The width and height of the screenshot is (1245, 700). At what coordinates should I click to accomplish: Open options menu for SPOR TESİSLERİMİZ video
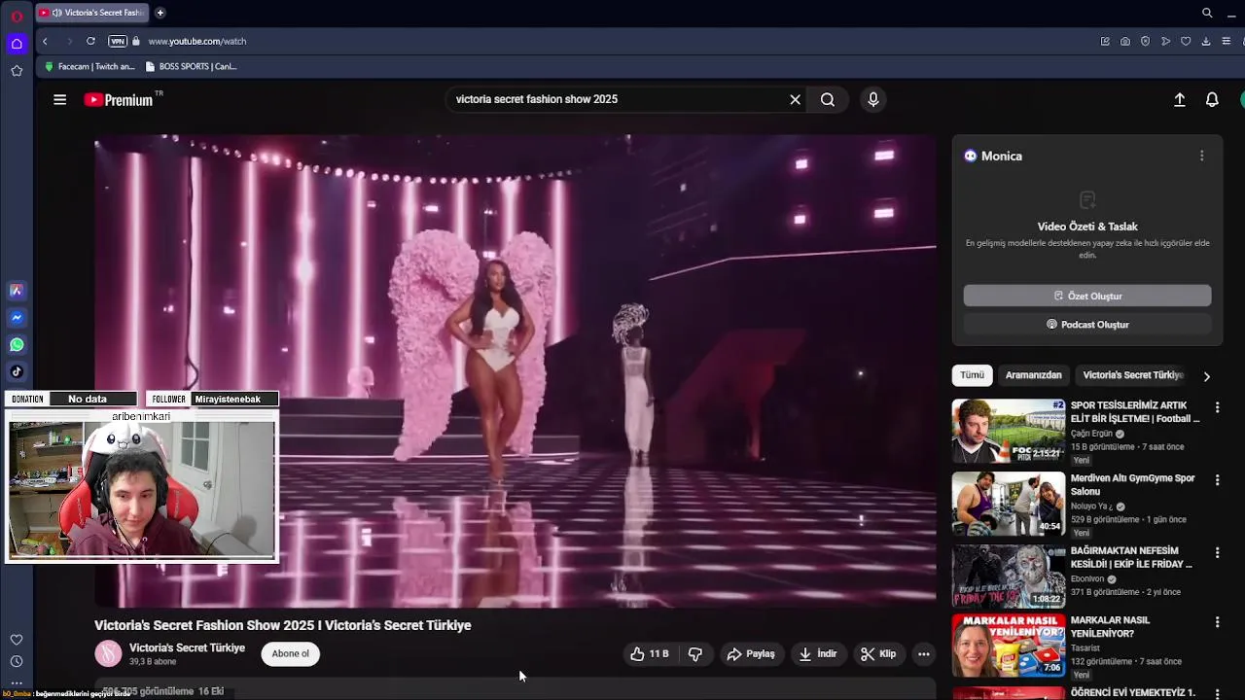[1217, 407]
